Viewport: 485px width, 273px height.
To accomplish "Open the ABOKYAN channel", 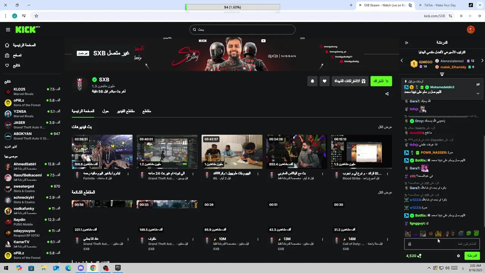I will pyautogui.click(x=32, y=136).
